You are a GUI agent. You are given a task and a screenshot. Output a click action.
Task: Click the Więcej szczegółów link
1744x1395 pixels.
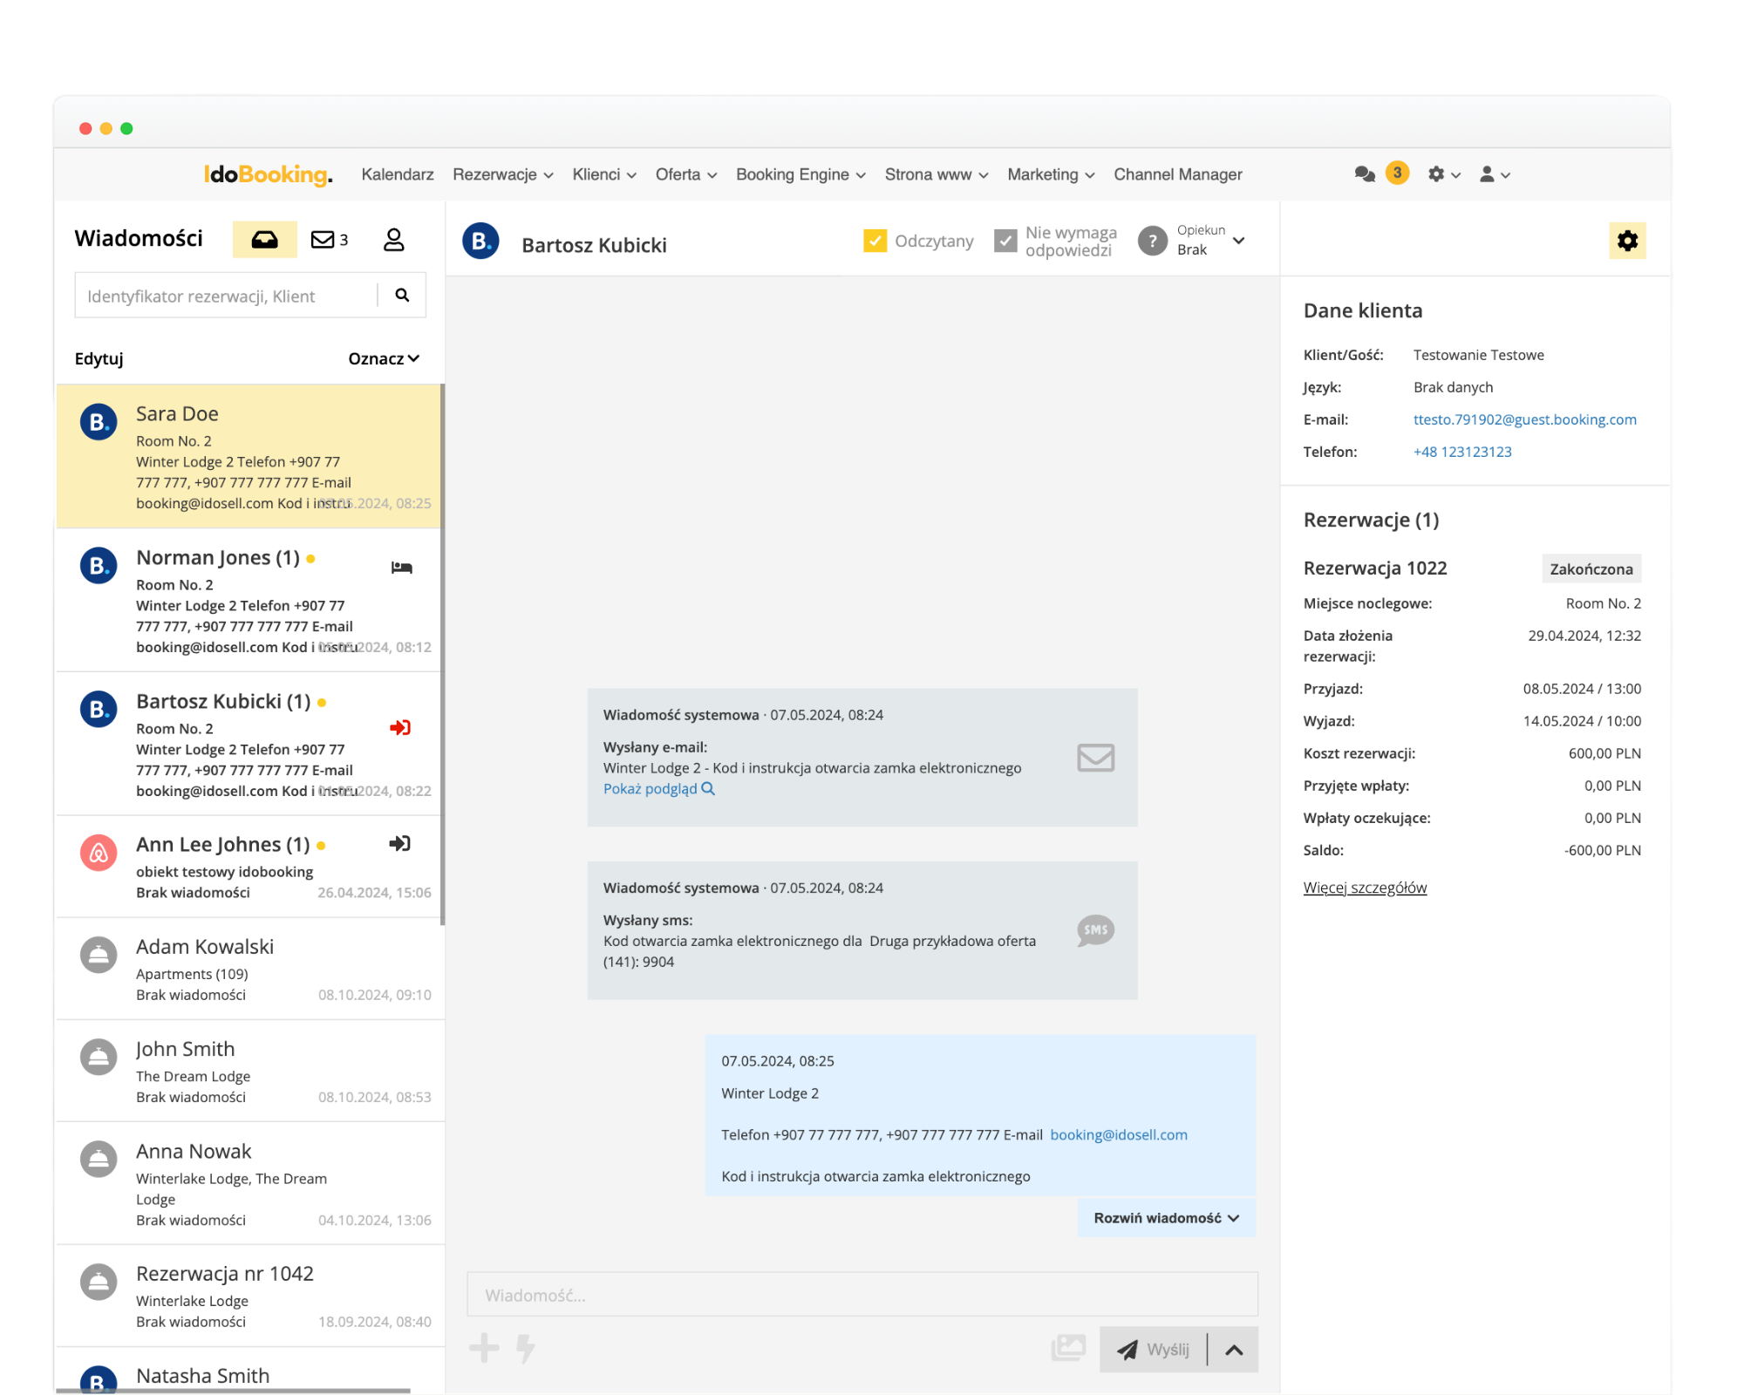coord(1365,888)
